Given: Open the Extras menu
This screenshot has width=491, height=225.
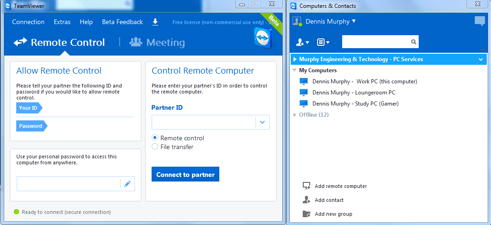Looking at the screenshot, I should click(x=62, y=22).
